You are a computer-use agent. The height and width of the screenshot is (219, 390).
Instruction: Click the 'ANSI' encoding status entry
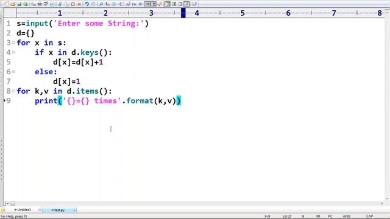[347, 217]
